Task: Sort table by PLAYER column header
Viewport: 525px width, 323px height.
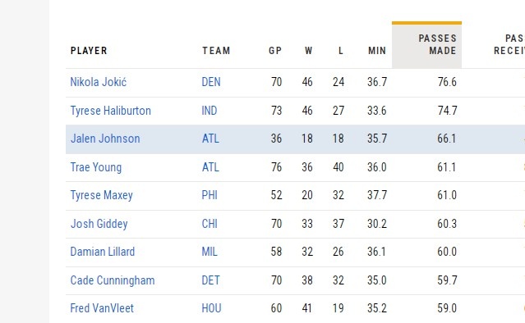Action: click(89, 51)
